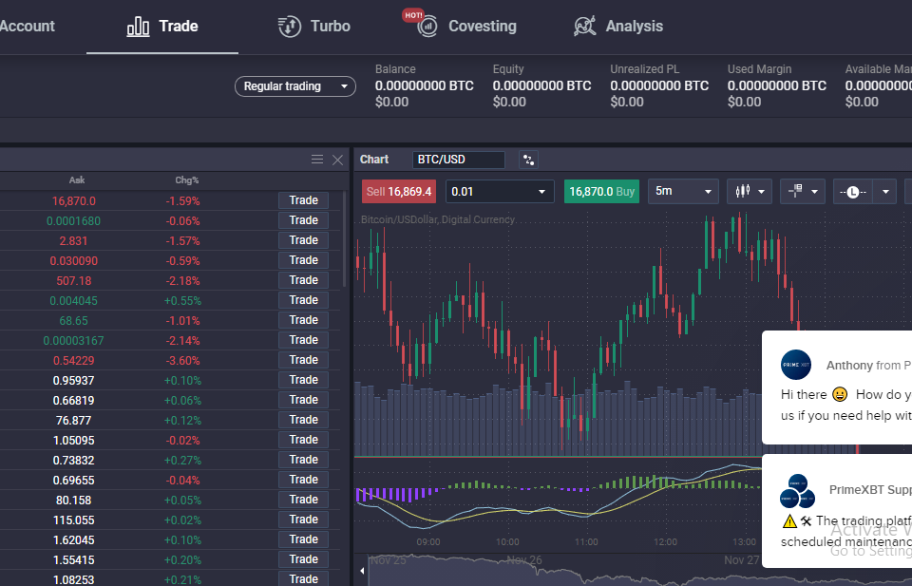Click the +0.55% change value
This screenshot has height=586, width=912.
pyautogui.click(x=182, y=300)
